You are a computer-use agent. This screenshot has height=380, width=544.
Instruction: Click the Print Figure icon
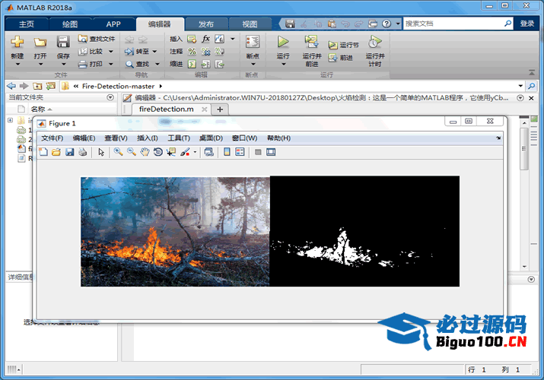point(82,152)
